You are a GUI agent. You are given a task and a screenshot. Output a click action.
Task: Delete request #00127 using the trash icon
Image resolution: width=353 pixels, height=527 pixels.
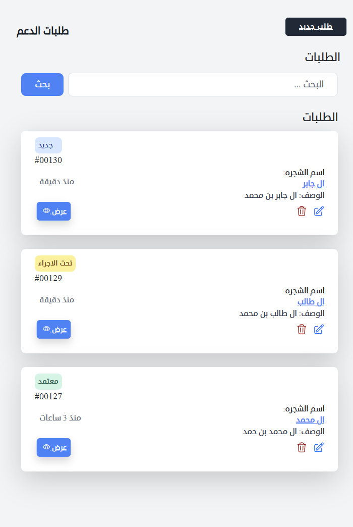point(302,447)
